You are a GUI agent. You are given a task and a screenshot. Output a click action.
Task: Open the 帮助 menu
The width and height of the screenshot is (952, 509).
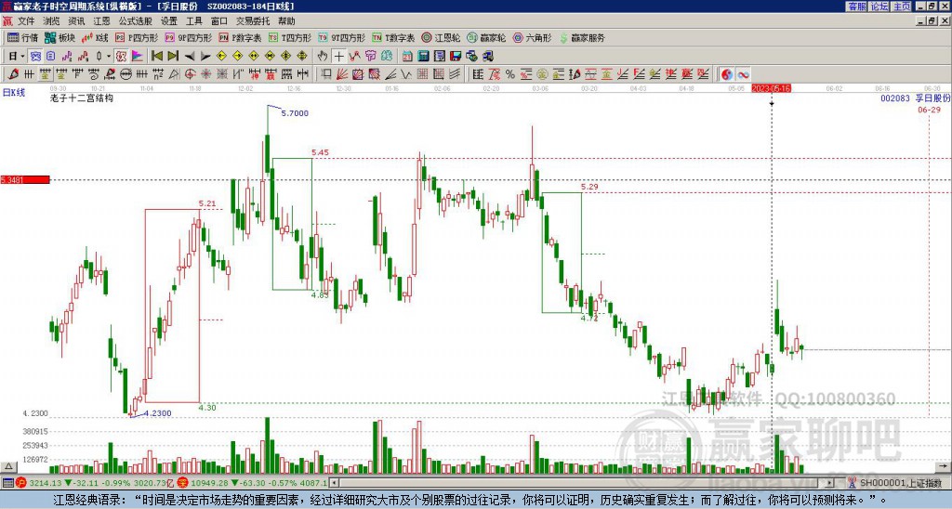pos(286,21)
